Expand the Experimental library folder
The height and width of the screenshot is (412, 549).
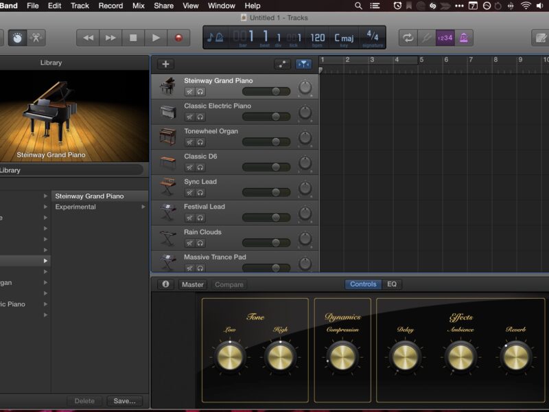point(75,207)
